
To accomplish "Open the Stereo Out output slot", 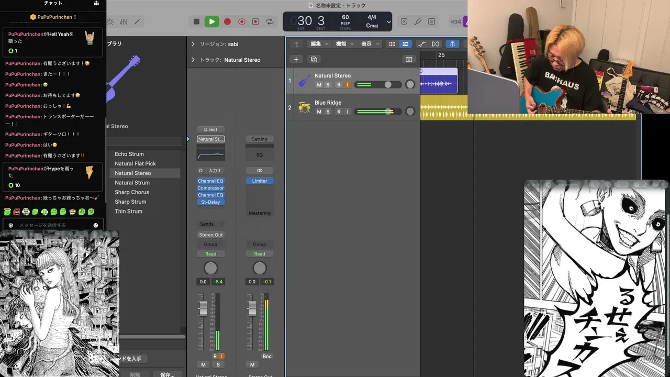I will pos(210,235).
